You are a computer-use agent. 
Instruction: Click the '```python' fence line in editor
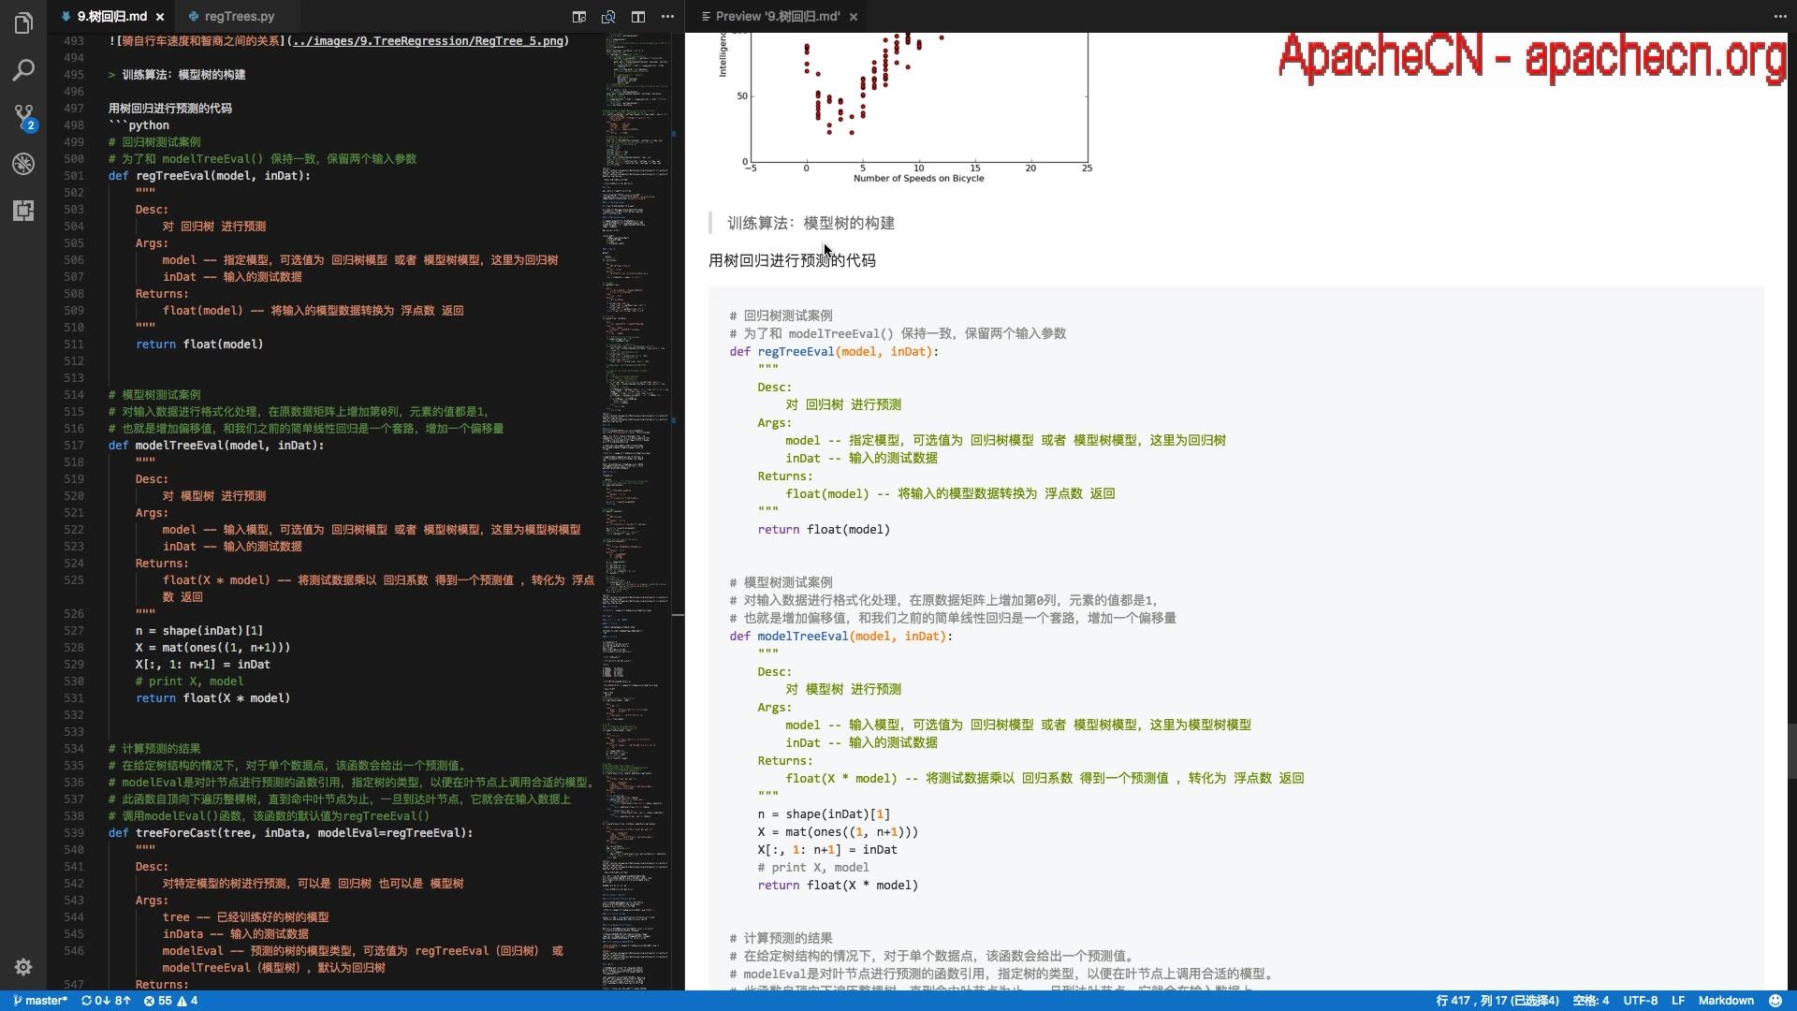point(139,125)
